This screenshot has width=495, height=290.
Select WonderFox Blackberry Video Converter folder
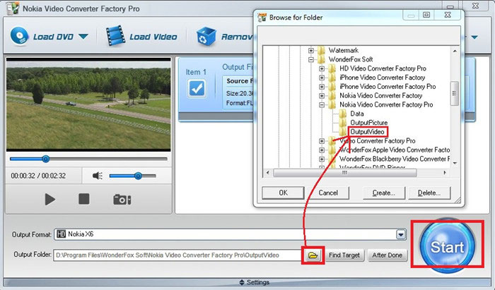[395, 159]
